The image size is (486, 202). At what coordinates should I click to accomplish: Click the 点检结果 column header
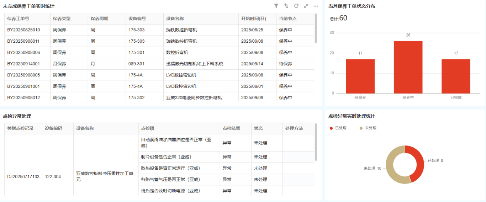coord(231,128)
